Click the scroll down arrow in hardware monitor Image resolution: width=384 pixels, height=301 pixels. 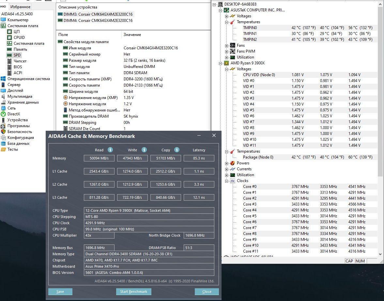click(380, 254)
